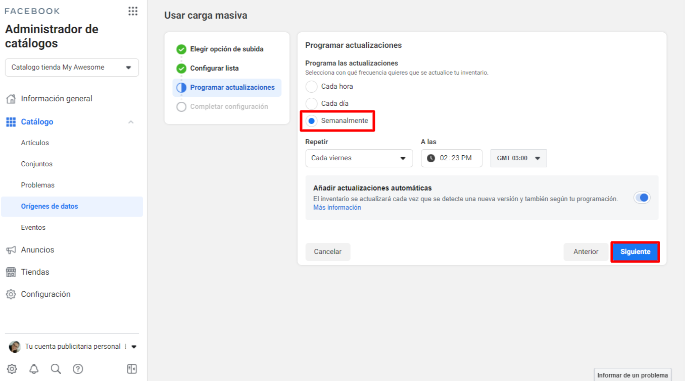This screenshot has height=381, width=685.
Task: Open the Más información link
Action: click(x=337, y=208)
